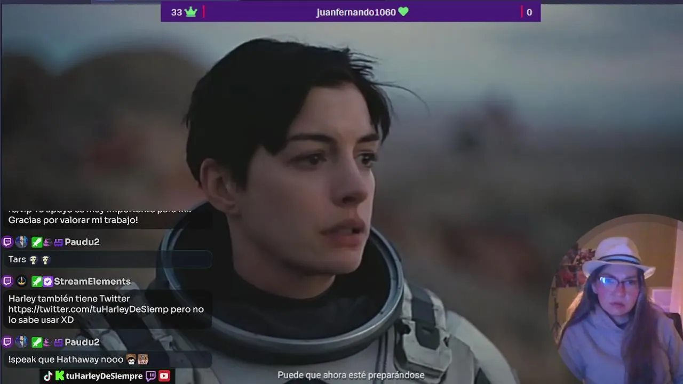Click the moderator sword badge above the Tars message
This screenshot has height=384, width=683.
click(36, 242)
